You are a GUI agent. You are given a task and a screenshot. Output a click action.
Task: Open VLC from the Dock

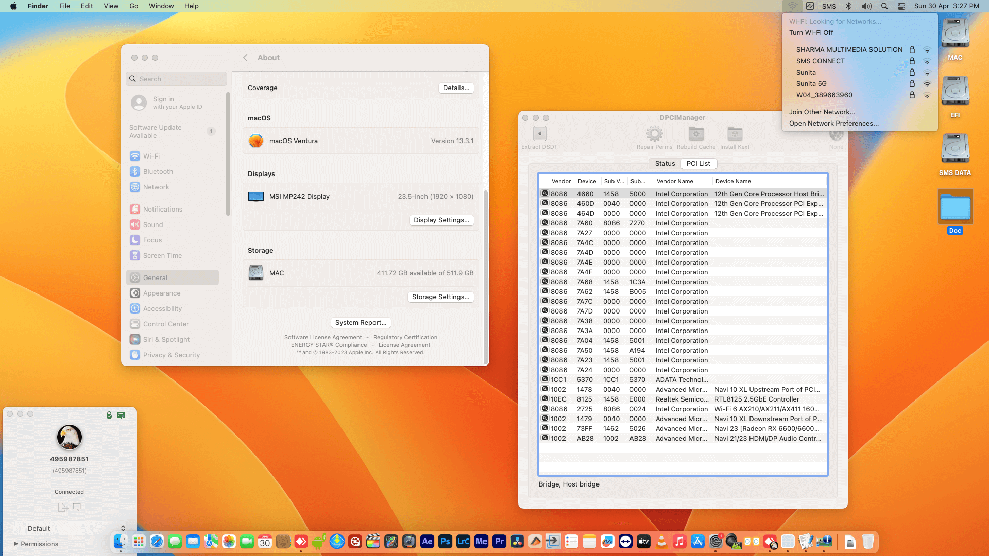pyautogui.click(x=662, y=542)
